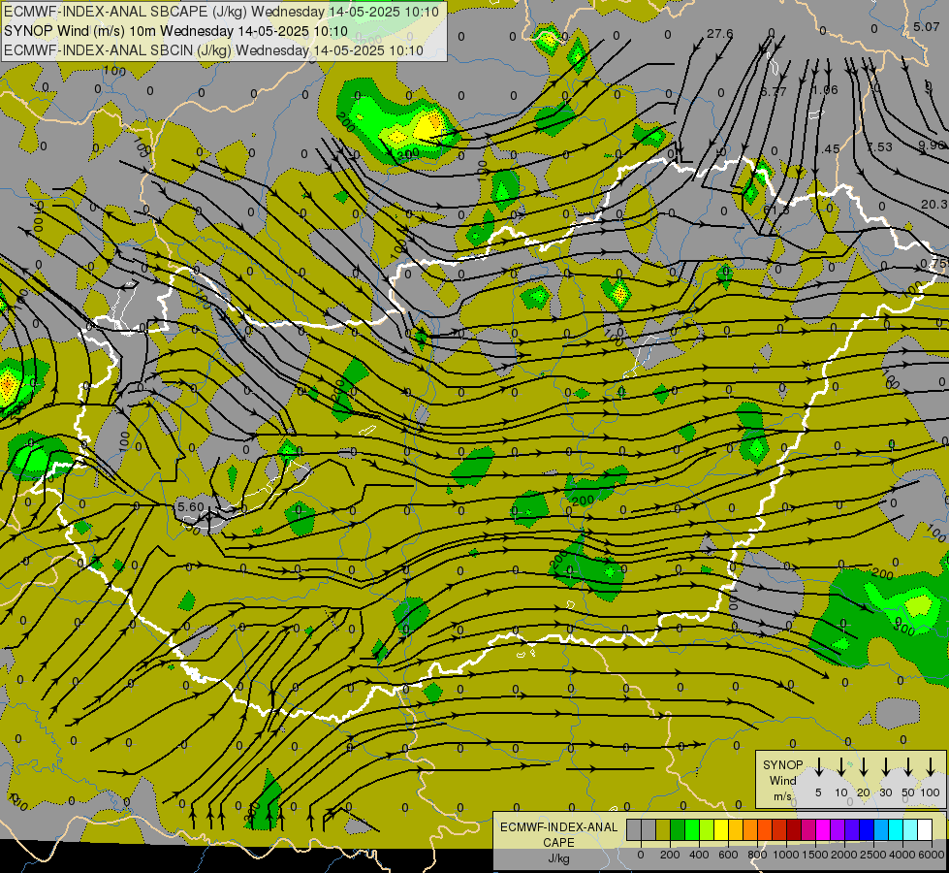
Task: Select the cyan swatch left of 4000 tick
Action: pyautogui.click(x=895, y=830)
